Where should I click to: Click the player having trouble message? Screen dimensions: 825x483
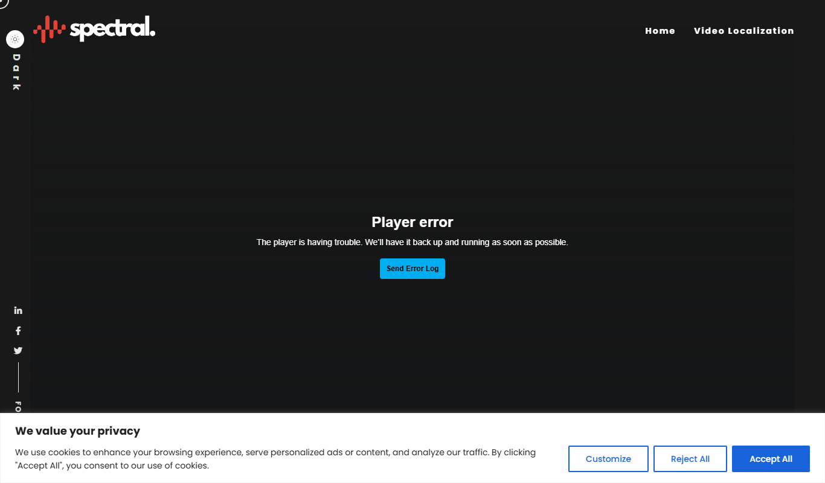coord(412,242)
